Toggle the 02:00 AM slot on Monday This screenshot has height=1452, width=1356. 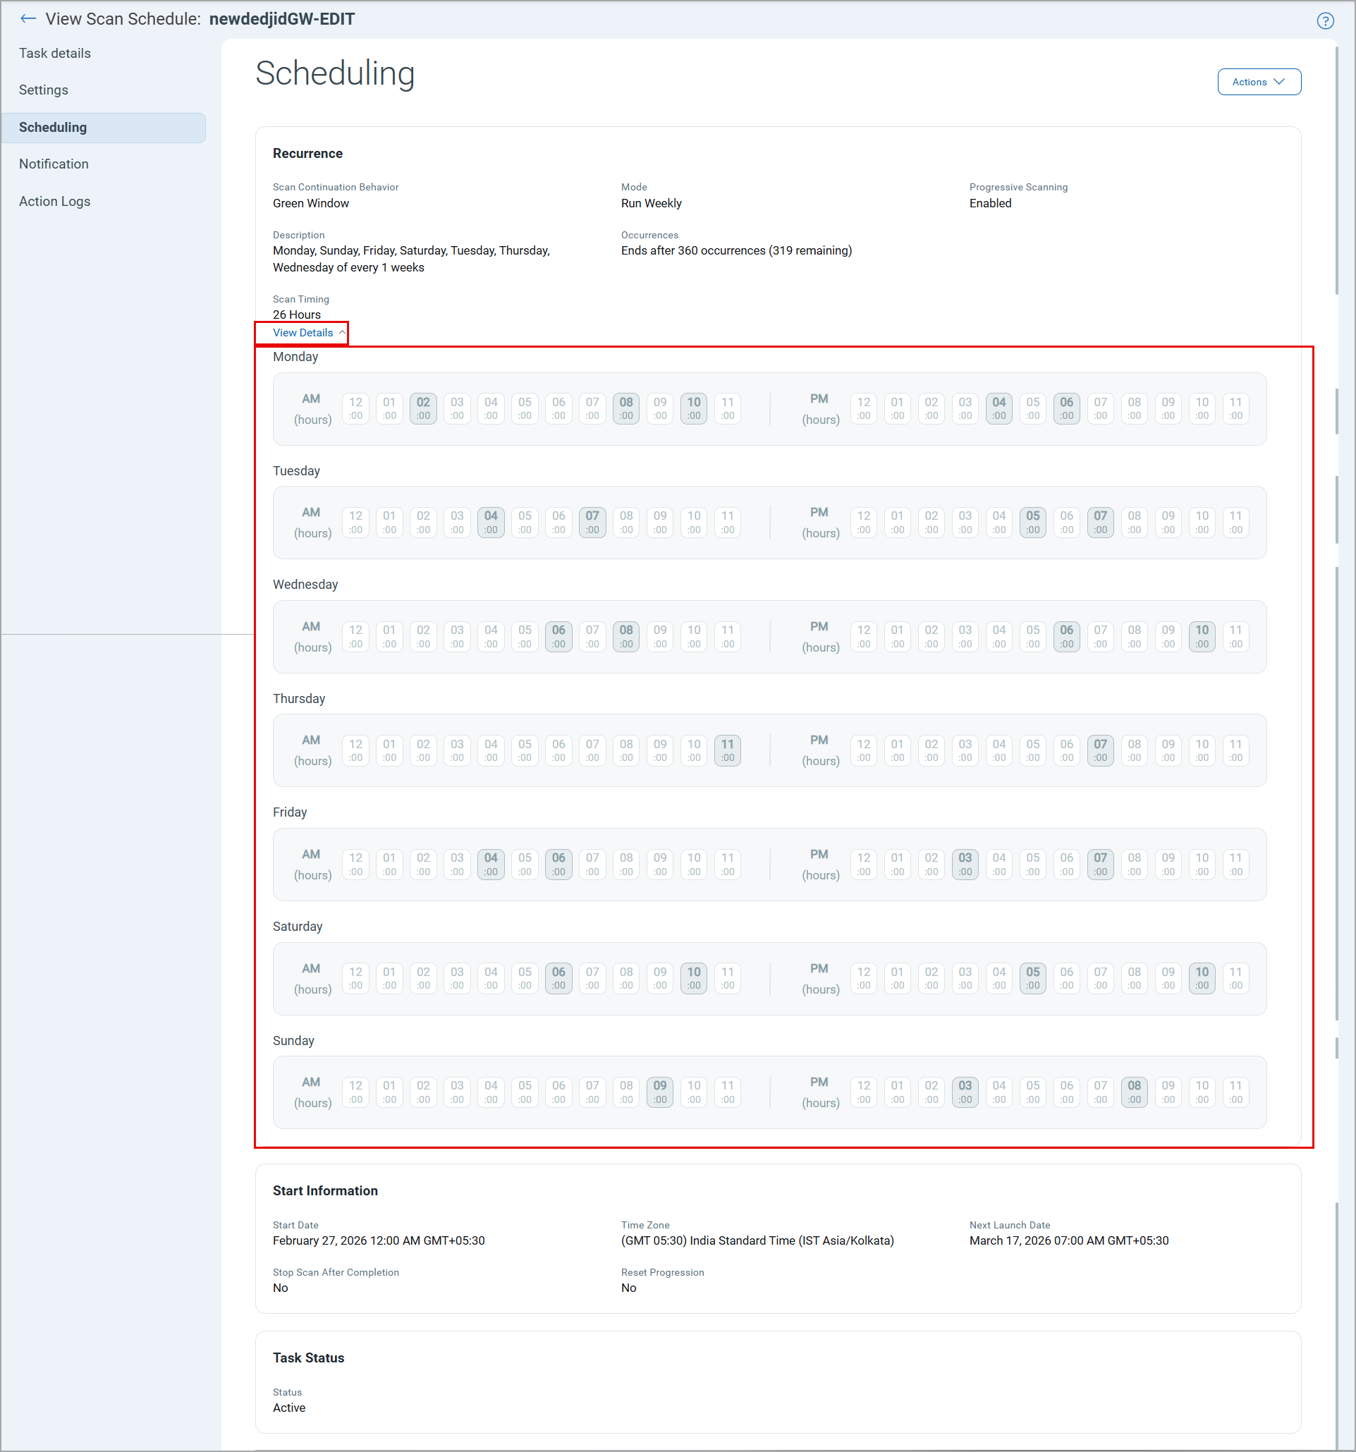[423, 408]
